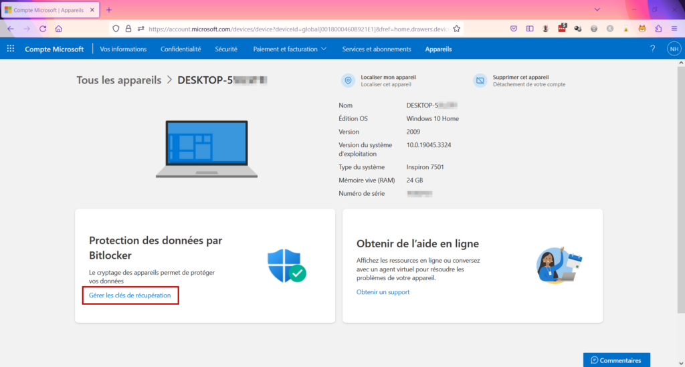
Task: Click the OS version 10.0.19045.3324 text
Action: pyautogui.click(x=429, y=145)
